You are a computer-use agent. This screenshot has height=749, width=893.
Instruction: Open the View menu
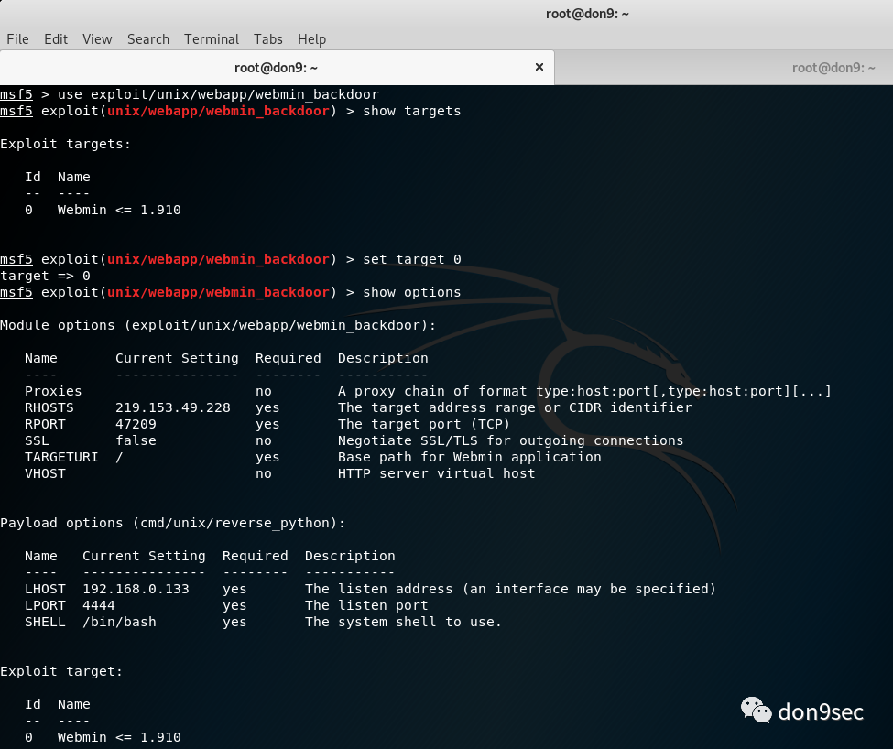click(x=97, y=39)
